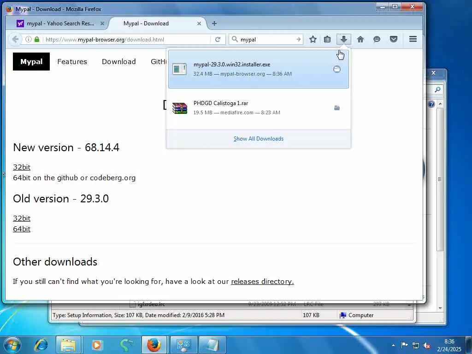Screen dimensions: 472x354
Task: Download old version 29.3.0 32bit
Action: click(22, 218)
